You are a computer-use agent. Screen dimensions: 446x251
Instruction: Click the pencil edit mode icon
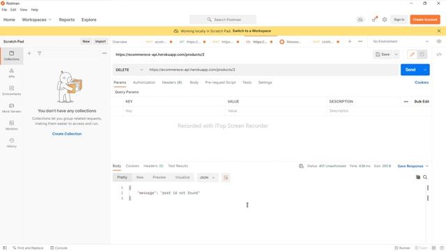(x=412, y=54)
